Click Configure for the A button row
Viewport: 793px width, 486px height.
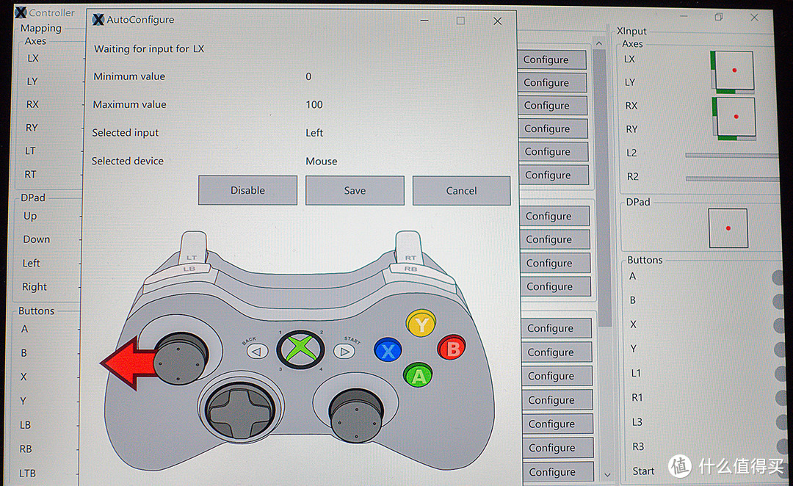point(557,328)
